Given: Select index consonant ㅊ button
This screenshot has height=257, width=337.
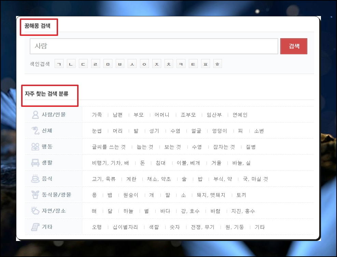Looking at the screenshot, I should (x=169, y=64).
